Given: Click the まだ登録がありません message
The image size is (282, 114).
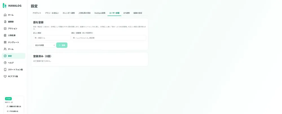Looking at the screenshot, I should (x=42, y=61).
